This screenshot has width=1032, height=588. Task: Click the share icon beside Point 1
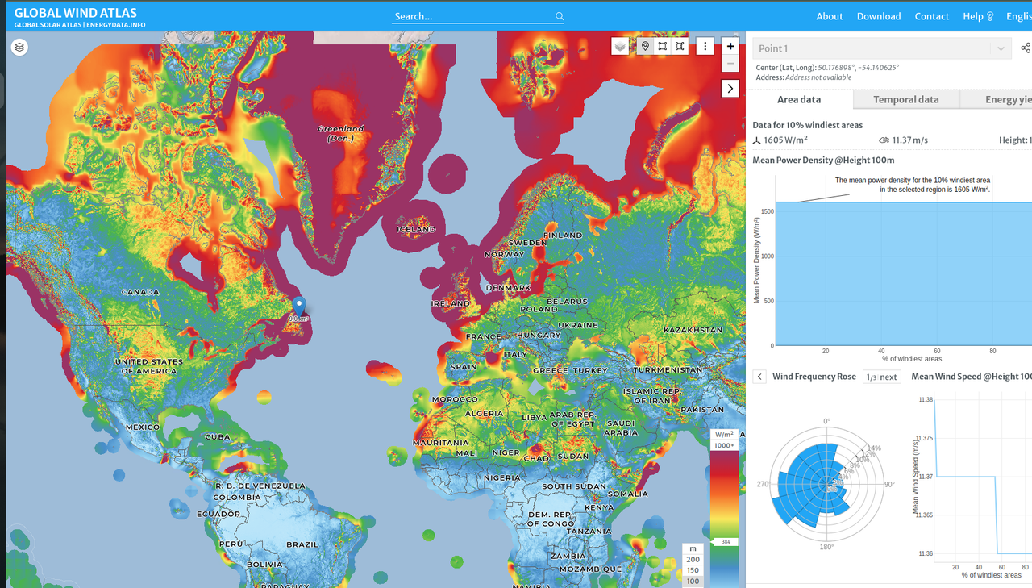[1025, 48]
